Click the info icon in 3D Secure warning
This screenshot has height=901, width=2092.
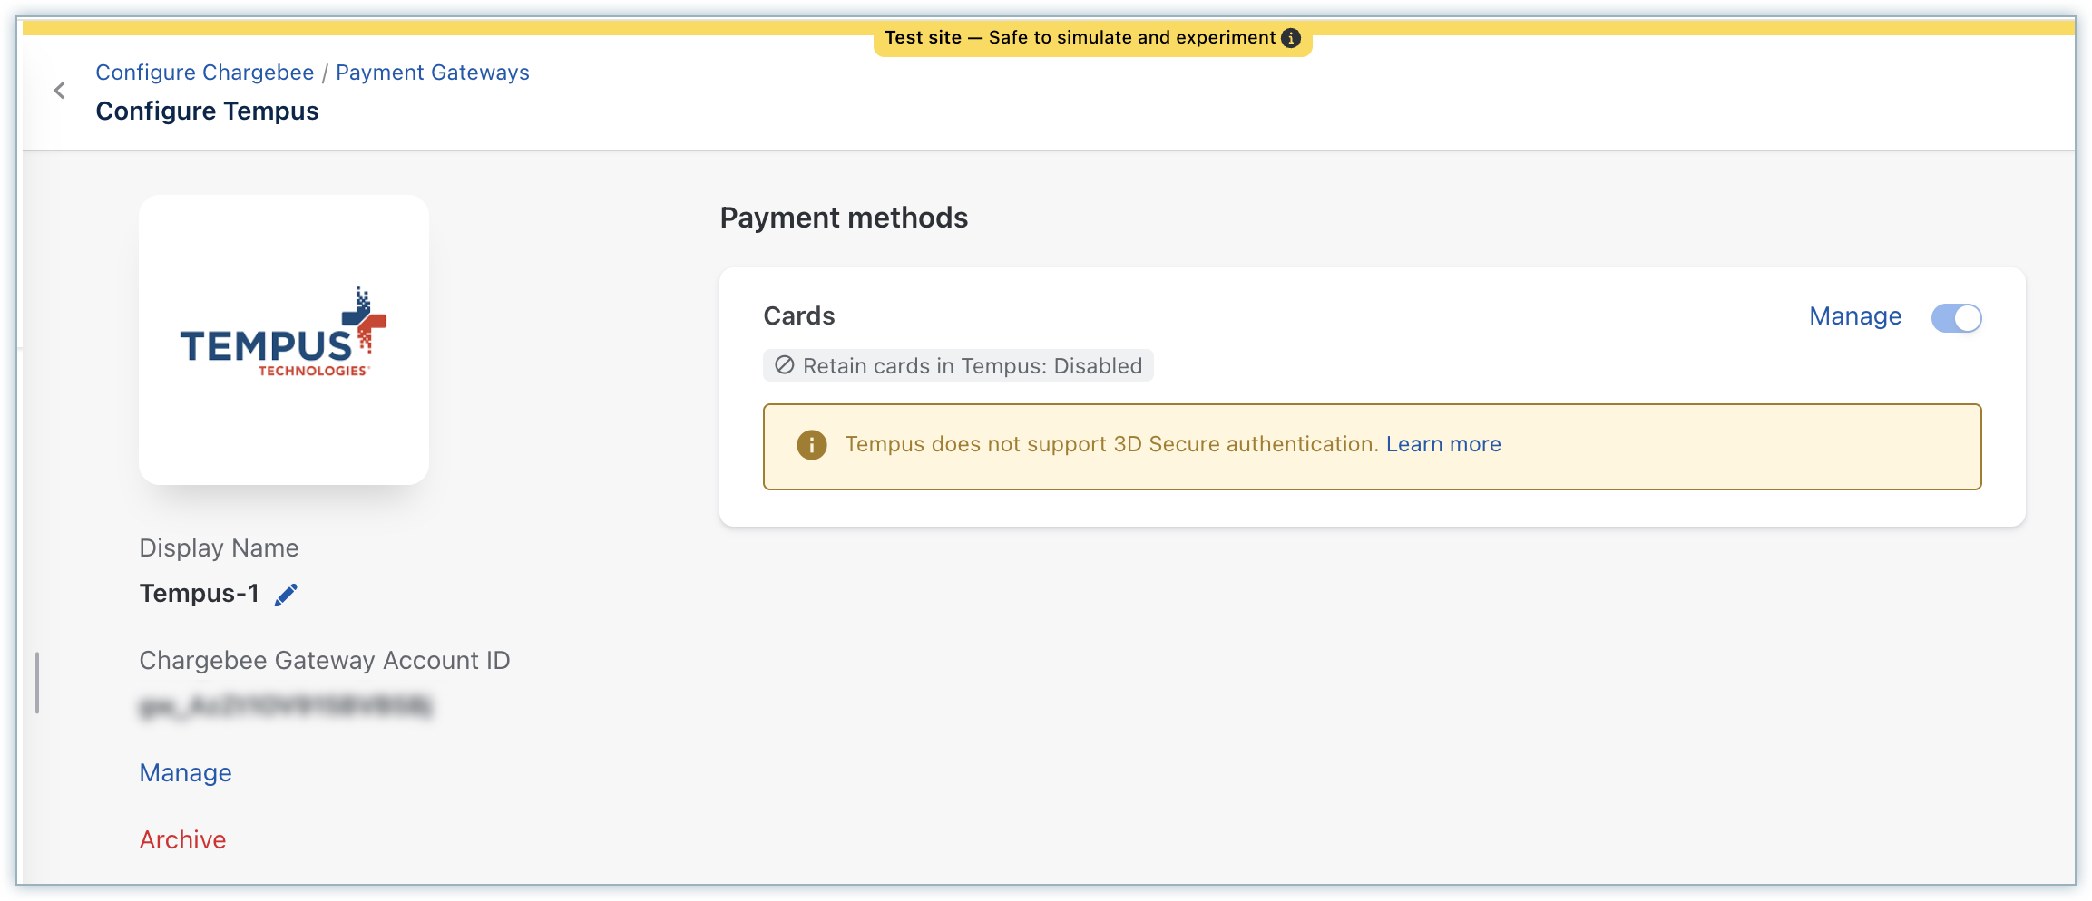pyautogui.click(x=811, y=445)
